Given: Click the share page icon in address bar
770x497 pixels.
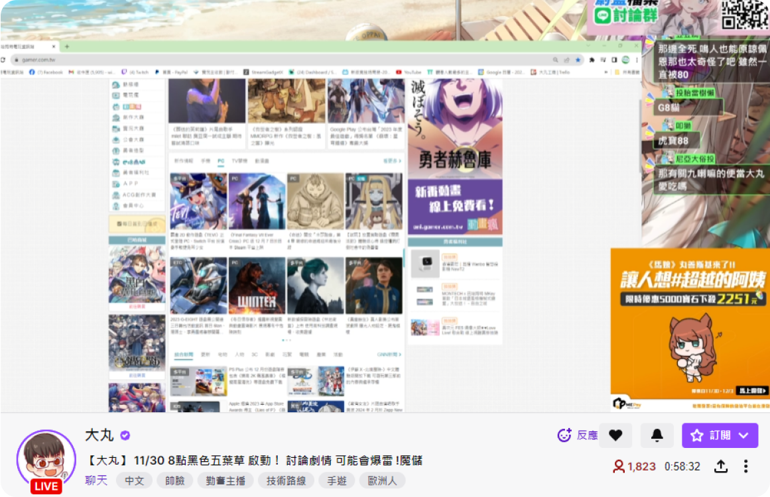Looking at the screenshot, I should [566, 60].
